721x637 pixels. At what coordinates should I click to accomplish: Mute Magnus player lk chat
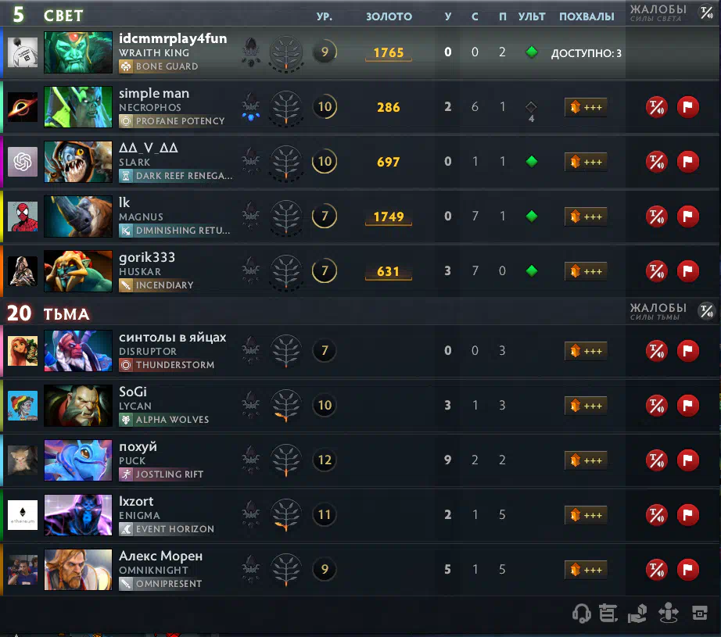(657, 217)
